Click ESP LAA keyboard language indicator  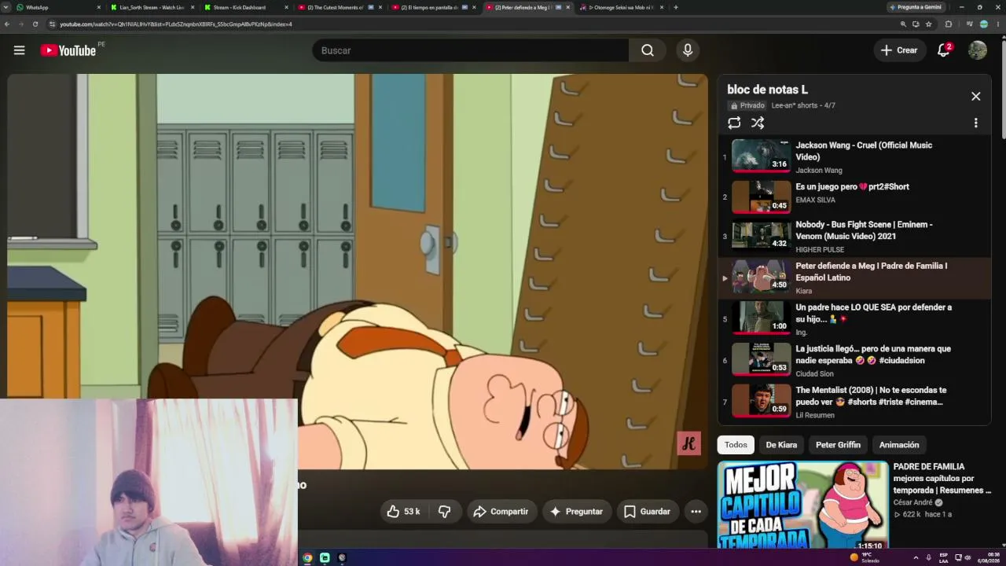point(944,558)
